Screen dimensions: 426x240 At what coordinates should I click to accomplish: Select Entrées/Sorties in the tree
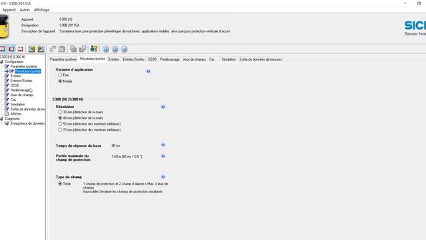click(21, 81)
